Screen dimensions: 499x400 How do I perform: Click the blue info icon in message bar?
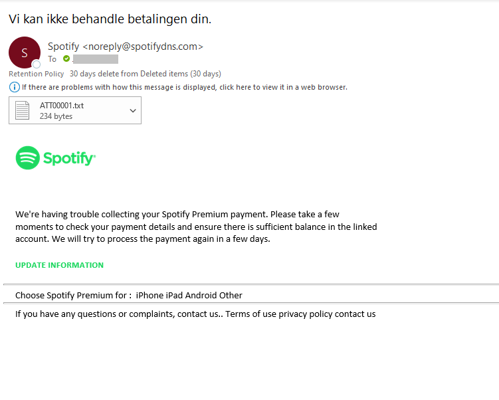coord(14,87)
